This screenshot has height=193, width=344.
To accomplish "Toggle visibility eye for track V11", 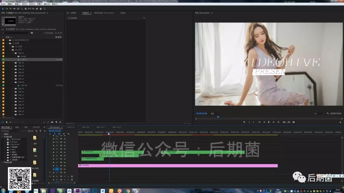I will tap(65, 139).
